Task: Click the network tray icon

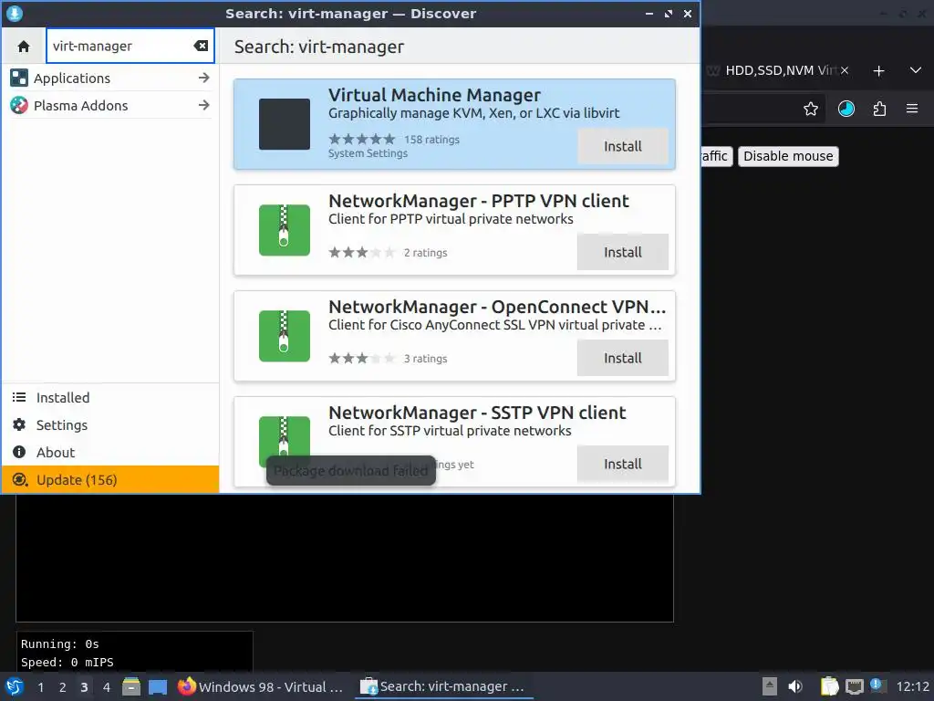Action: 854,686
